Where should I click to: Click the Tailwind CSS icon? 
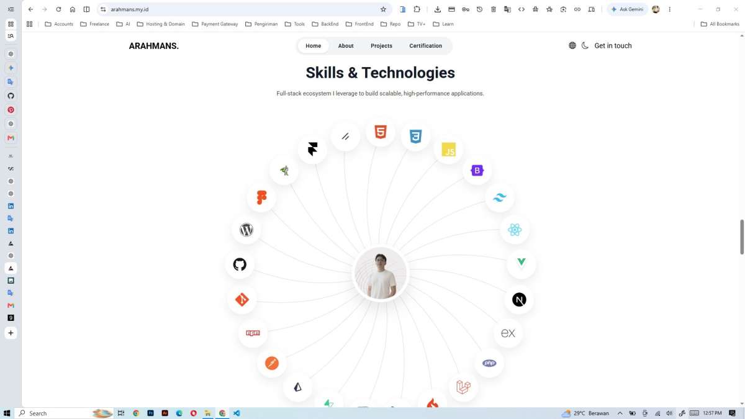(x=500, y=198)
